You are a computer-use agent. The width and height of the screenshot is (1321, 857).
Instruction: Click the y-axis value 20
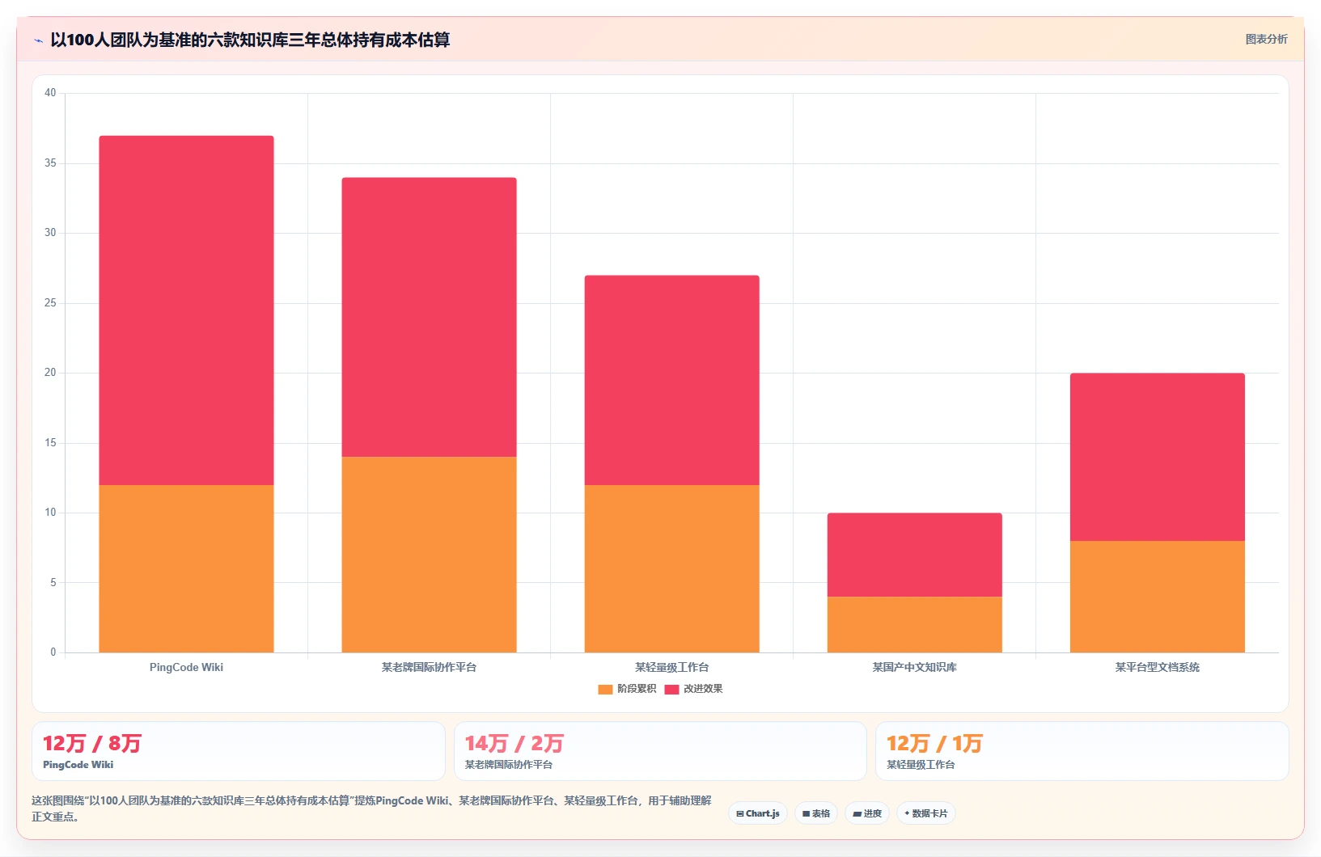tap(50, 373)
